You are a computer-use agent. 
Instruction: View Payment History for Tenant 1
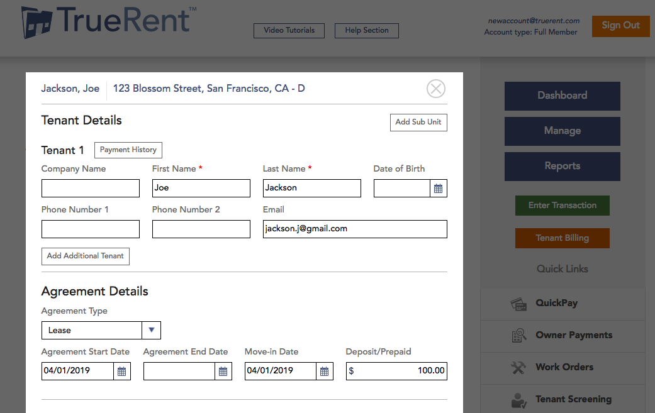pyautogui.click(x=128, y=150)
